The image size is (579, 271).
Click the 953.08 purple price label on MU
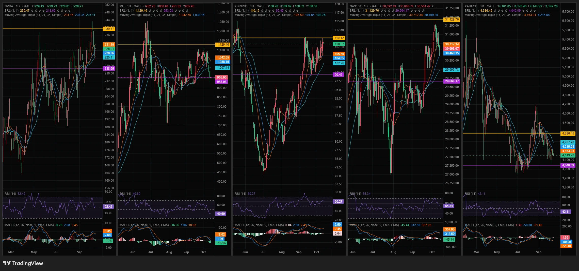(222, 82)
